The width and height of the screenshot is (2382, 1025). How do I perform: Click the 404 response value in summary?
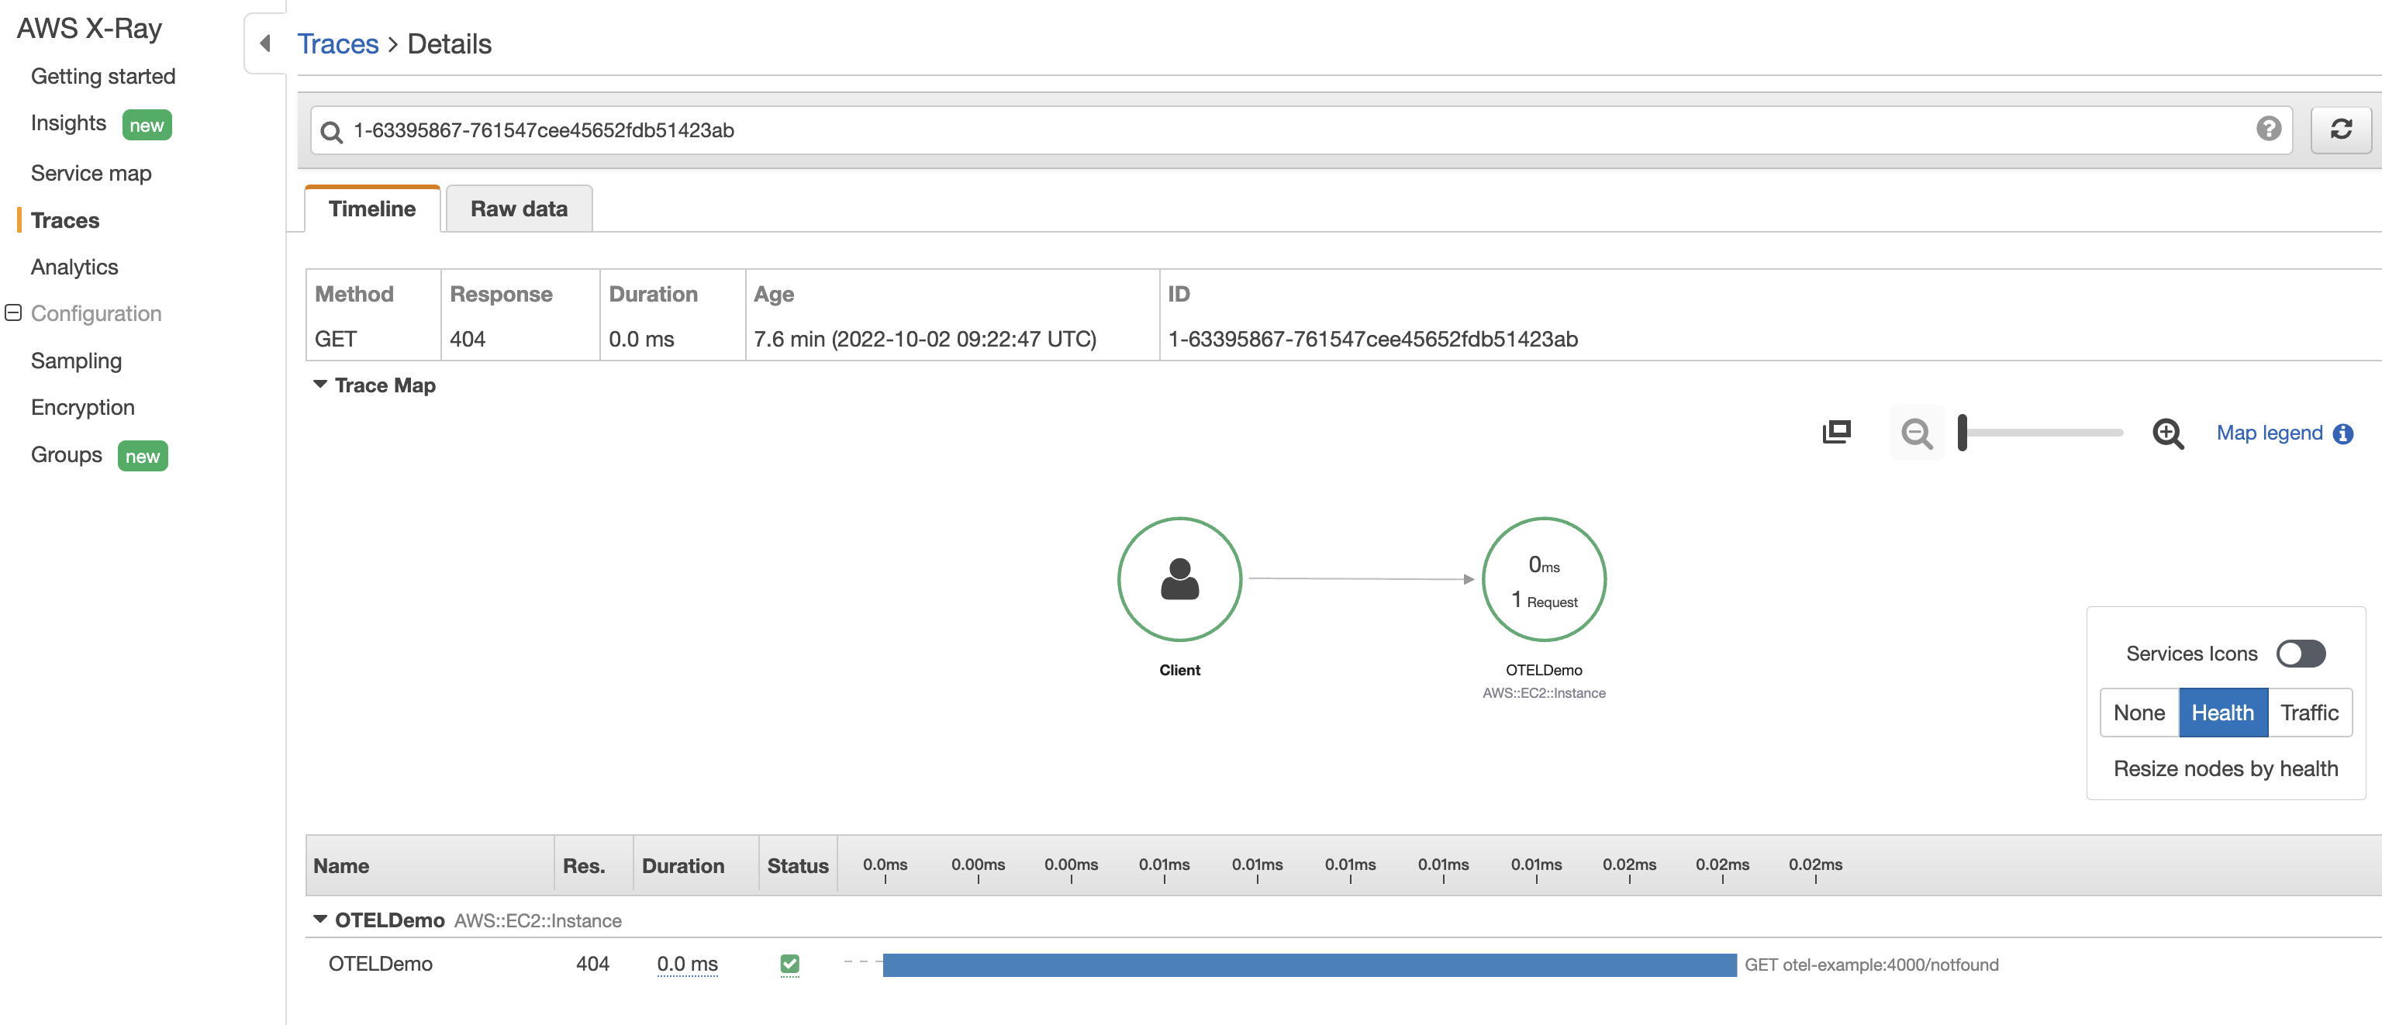click(467, 339)
